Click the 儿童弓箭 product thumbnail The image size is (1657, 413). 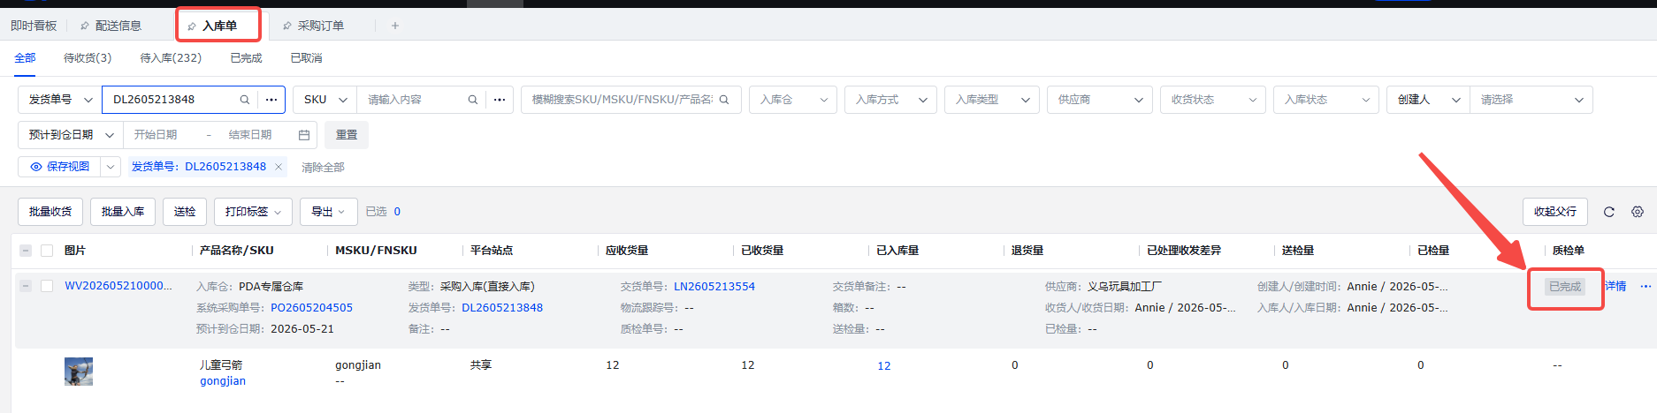tap(79, 372)
